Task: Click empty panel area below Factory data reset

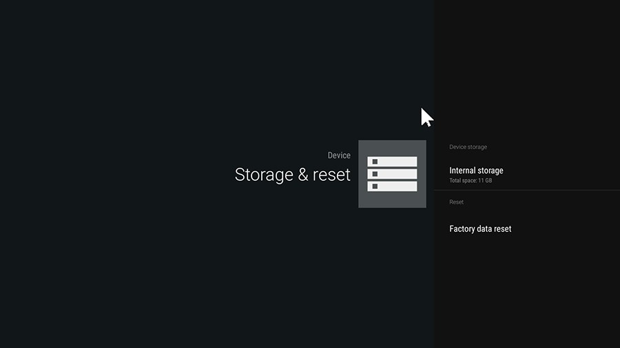Action: (526, 289)
